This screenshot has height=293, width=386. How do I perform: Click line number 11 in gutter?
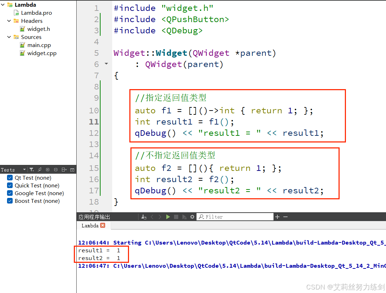(94, 122)
